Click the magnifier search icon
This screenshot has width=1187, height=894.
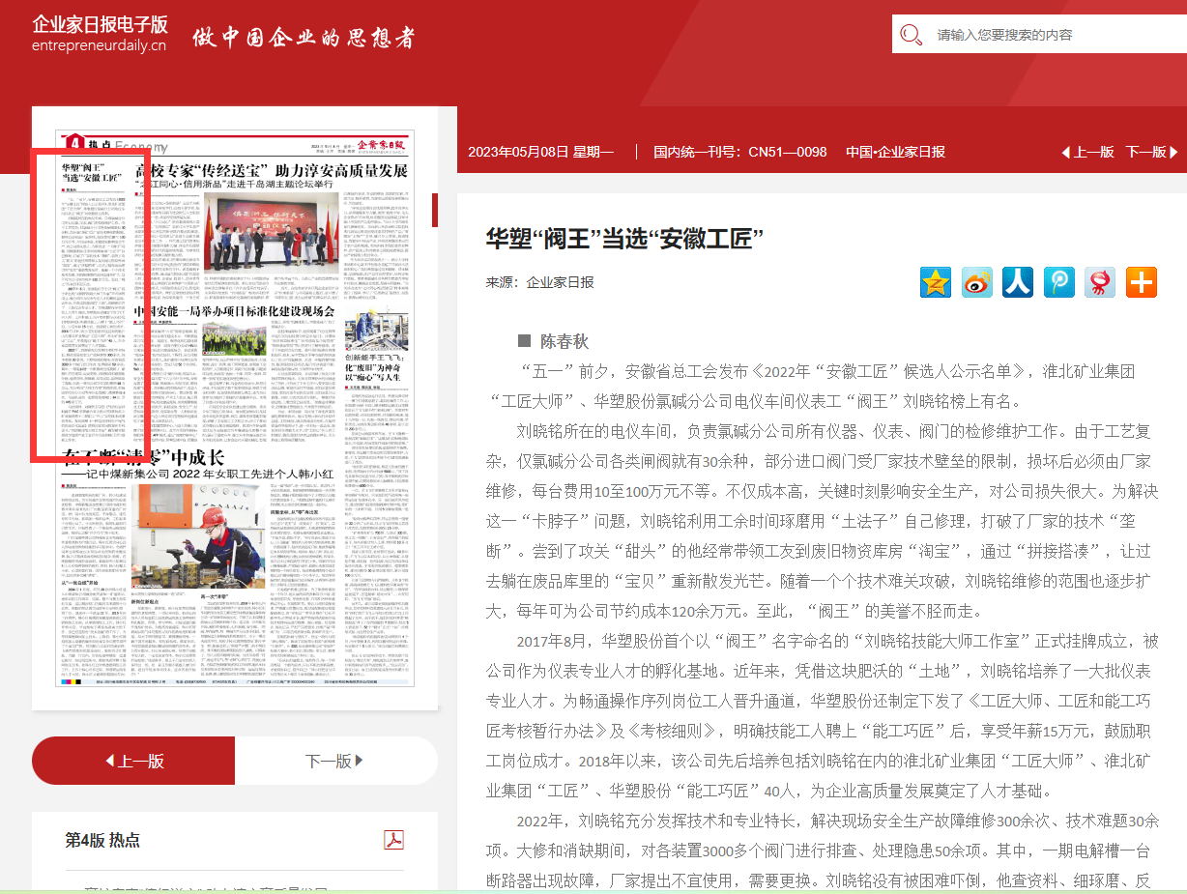click(911, 35)
